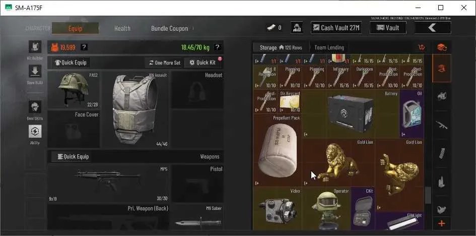The image size is (476, 236).
Task: Open the Quick Kit button
Action: click(203, 63)
